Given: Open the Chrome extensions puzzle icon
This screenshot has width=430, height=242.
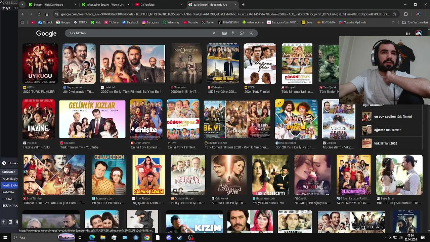Looking at the screenshot, I should coord(406,14).
